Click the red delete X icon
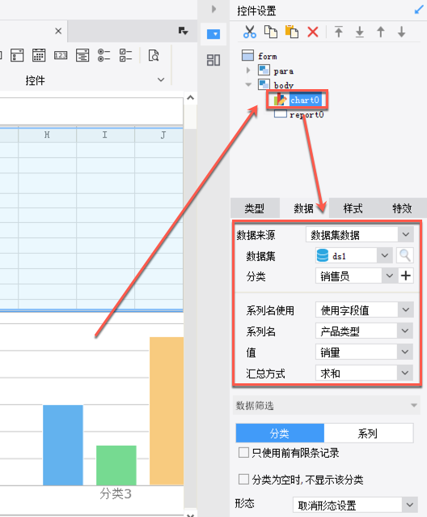Screen dimensions: 427x517 pos(313,32)
